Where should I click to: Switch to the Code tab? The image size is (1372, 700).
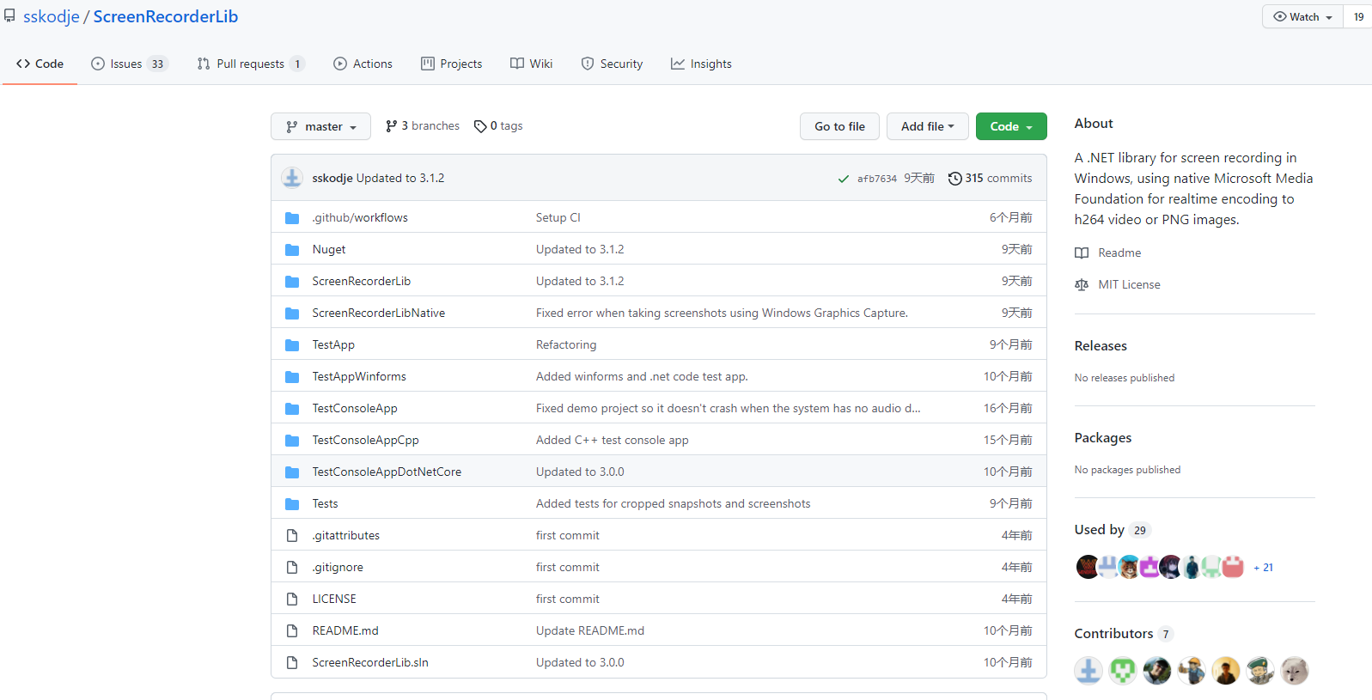tap(40, 64)
